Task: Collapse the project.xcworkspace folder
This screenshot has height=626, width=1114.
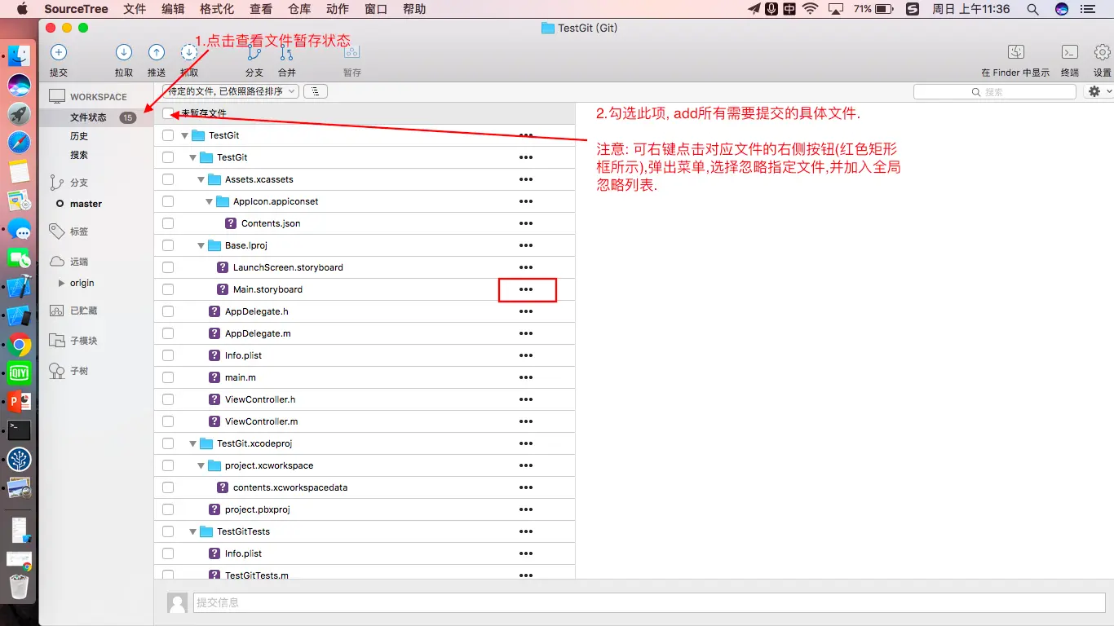Action: [201, 465]
